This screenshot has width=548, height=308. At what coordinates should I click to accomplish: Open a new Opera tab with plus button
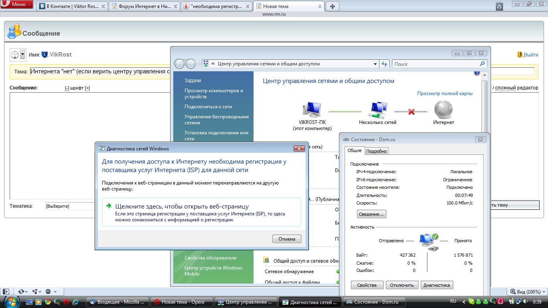333,6
